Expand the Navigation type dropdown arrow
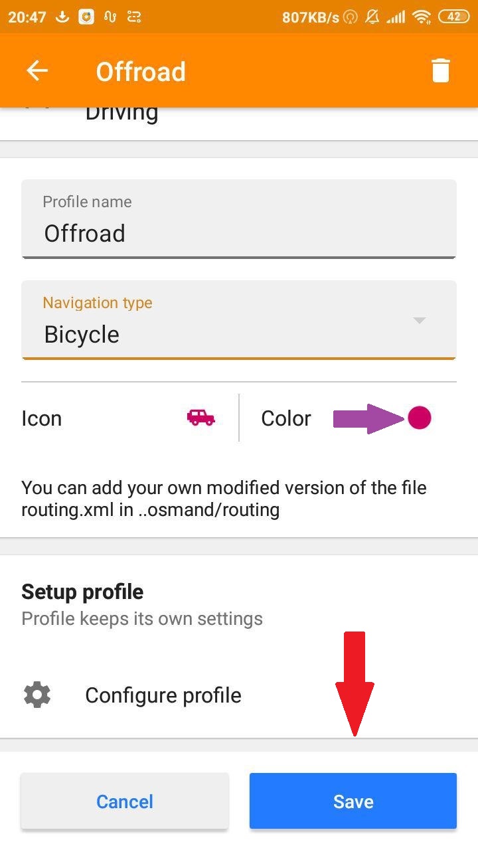This screenshot has width=478, height=850. [419, 321]
